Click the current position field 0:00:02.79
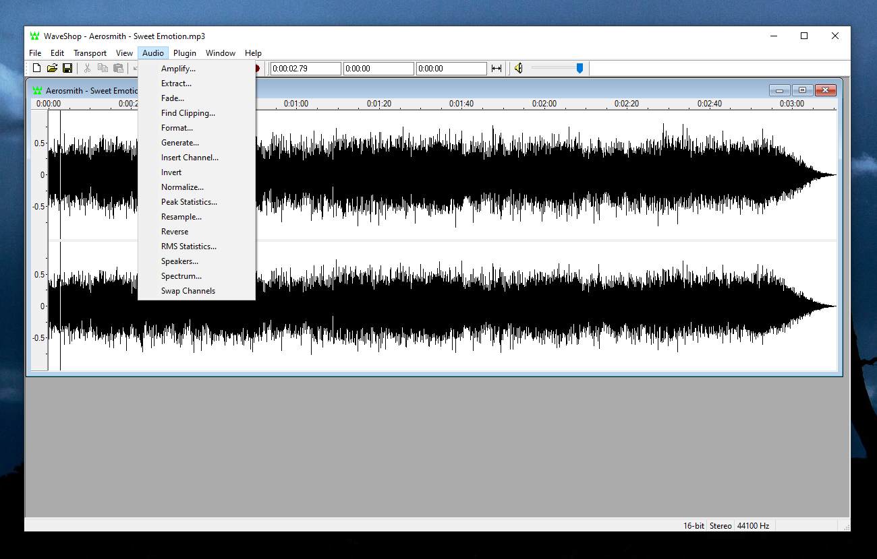The height and width of the screenshot is (559, 877). coord(306,69)
